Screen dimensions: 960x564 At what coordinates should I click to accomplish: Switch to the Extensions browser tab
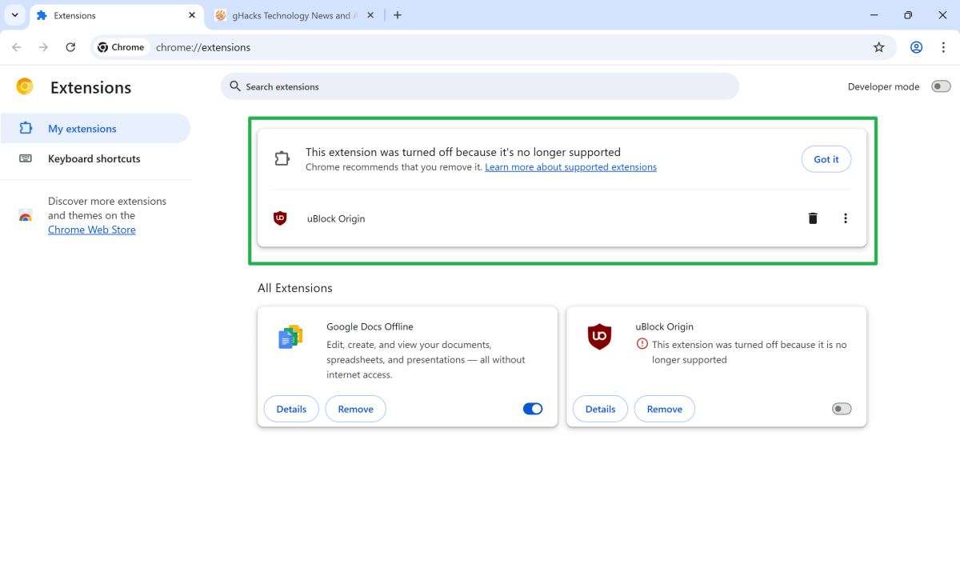pos(116,15)
